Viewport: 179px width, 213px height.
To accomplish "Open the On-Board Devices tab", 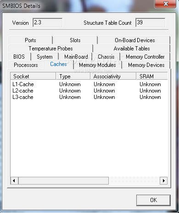I will click(x=134, y=40).
